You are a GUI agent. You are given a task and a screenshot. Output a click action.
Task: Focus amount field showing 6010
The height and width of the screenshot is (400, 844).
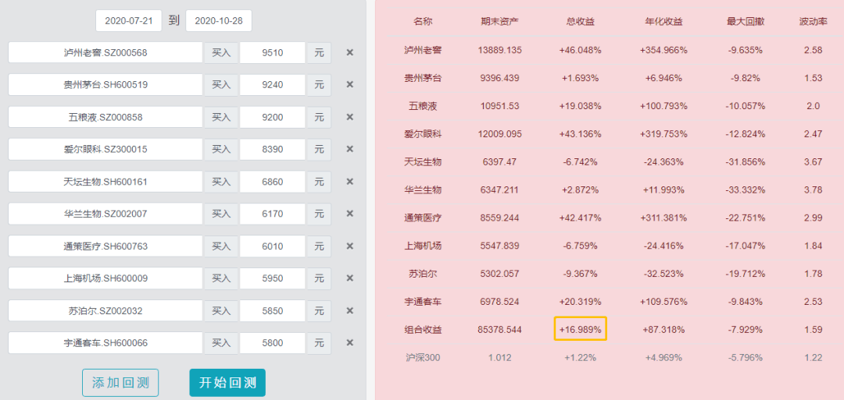pyautogui.click(x=273, y=246)
